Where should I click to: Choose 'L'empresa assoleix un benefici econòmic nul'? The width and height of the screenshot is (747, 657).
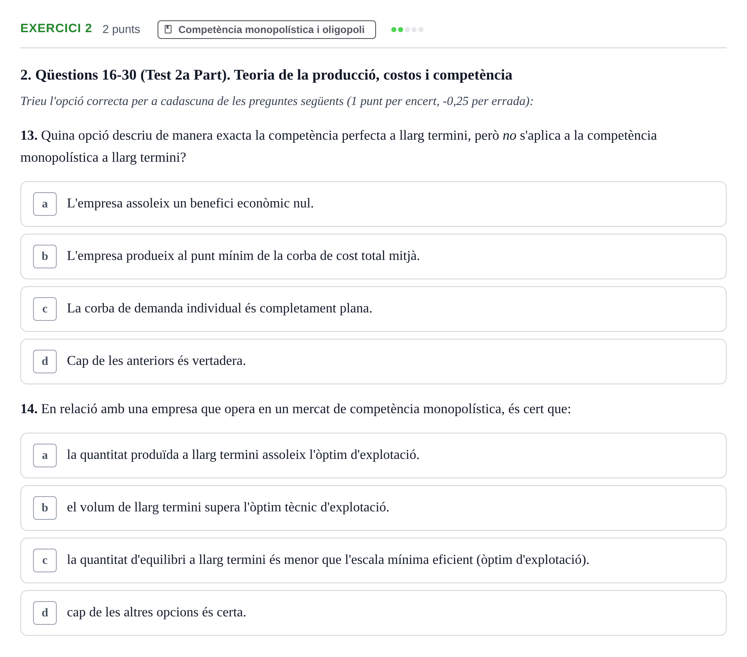click(x=373, y=204)
